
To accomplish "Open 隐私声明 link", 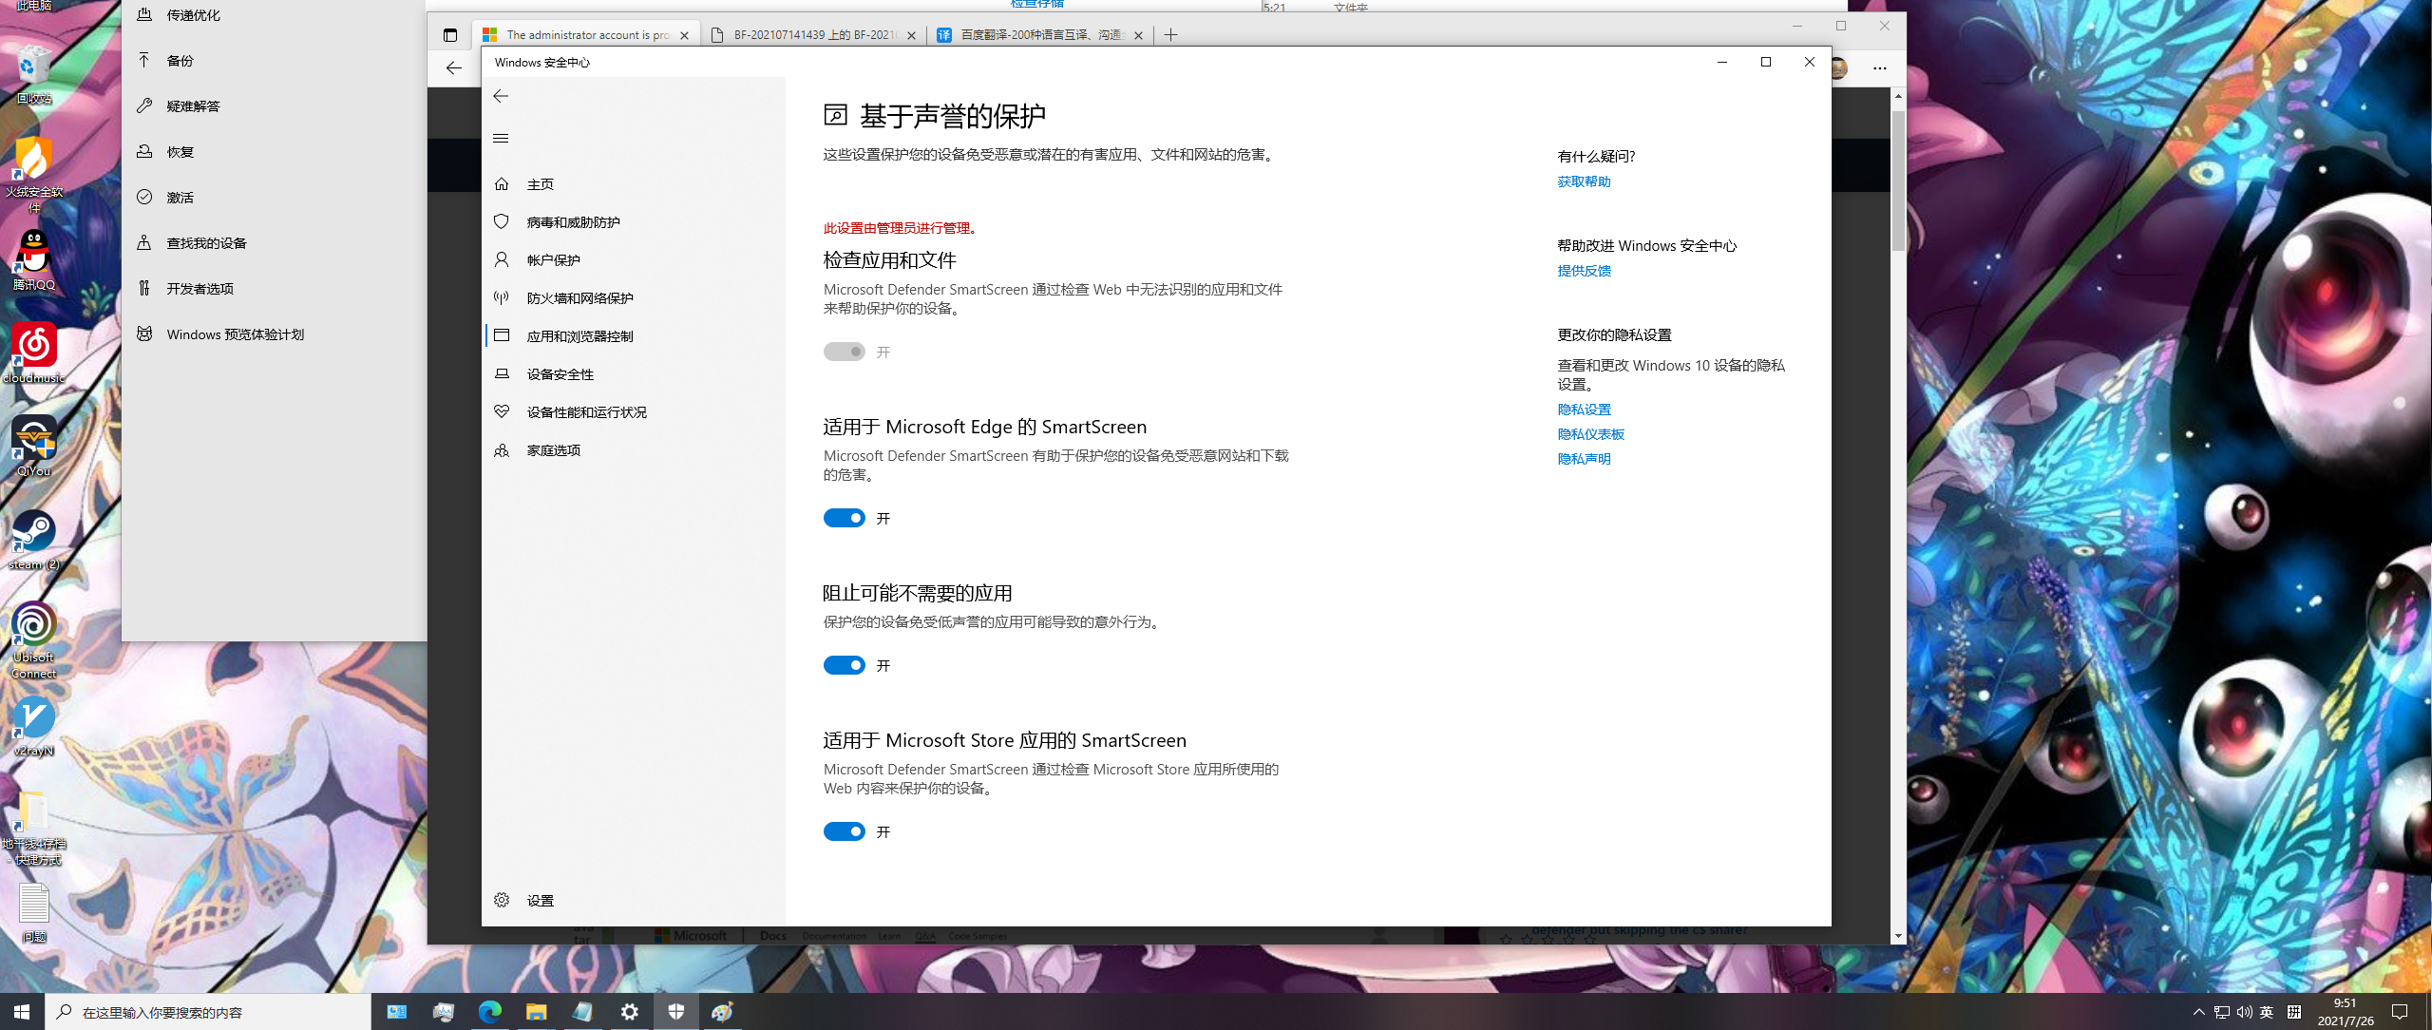I will tap(1584, 459).
